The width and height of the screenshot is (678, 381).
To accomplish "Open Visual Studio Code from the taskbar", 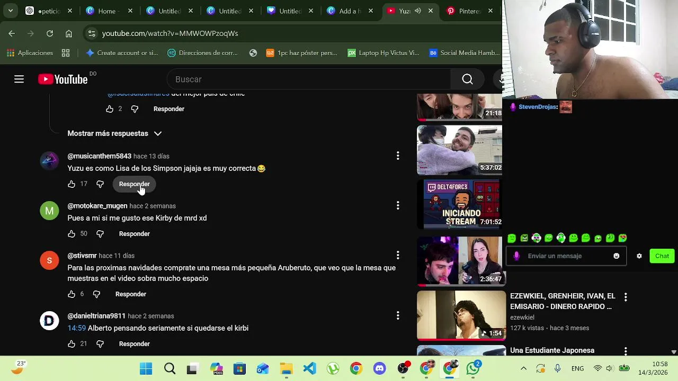I will tap(310, 368).
